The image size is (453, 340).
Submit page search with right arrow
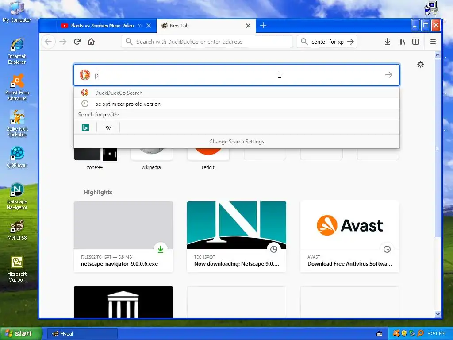[x=388, y=75]
